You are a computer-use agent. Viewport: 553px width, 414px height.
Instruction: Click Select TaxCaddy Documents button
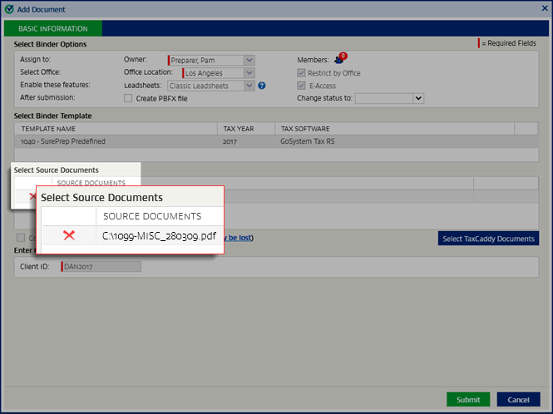point(488,239)
